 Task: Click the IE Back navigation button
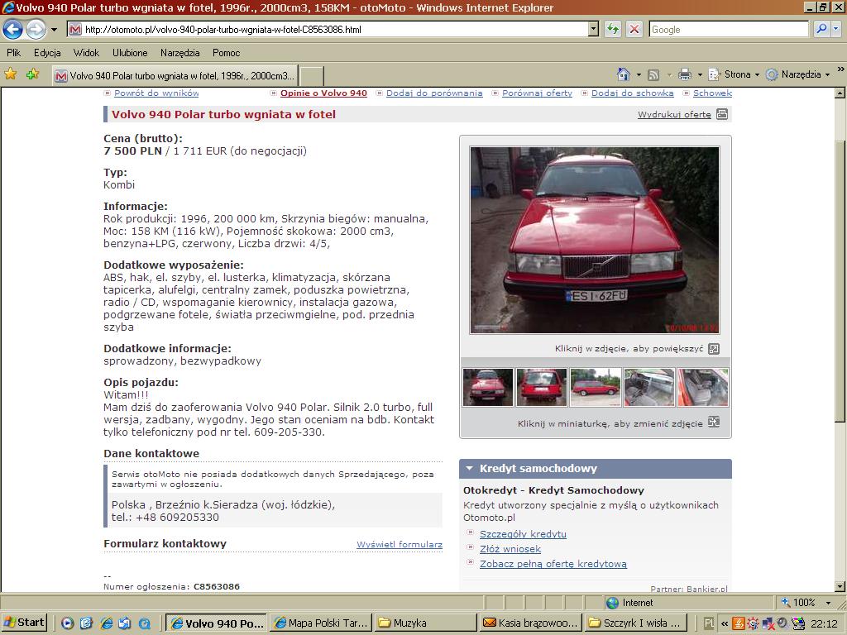tap(13, 30)
